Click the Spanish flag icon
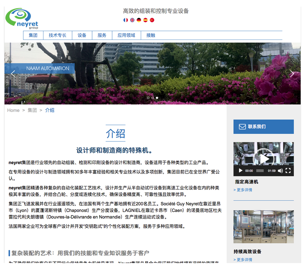307x270 pixels. coord(145,20)
